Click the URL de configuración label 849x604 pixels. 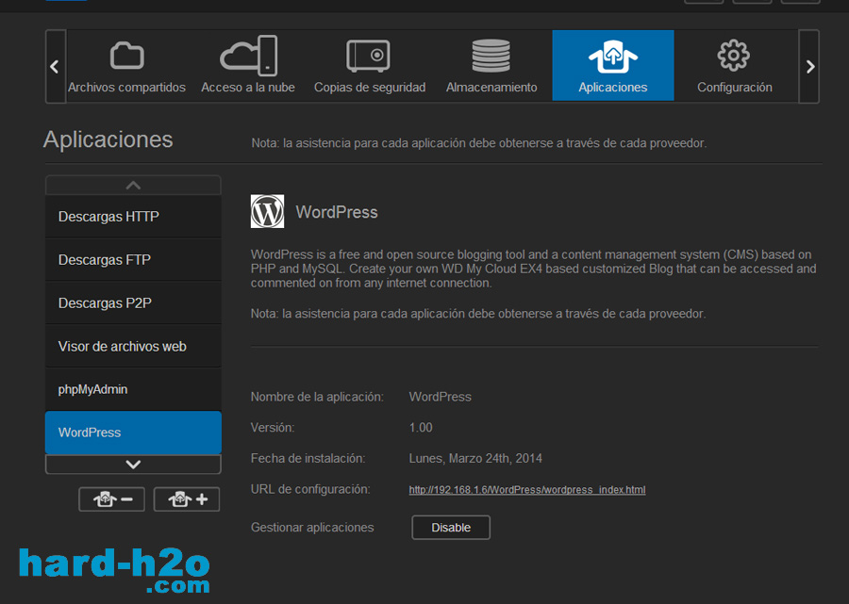click(x=310, y=489)
